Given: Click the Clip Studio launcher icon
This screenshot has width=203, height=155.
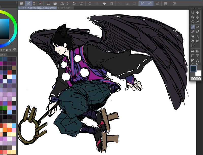Looking at the screenshot, I should pyautogui.click(x=29, y=4).
